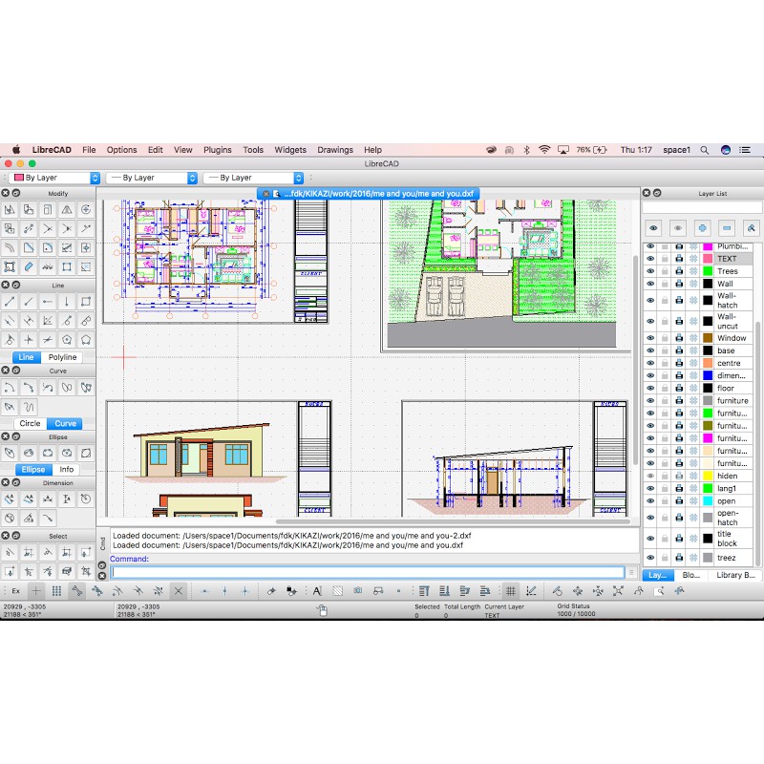Open the Drawings menu
The image size is (764, 764).
(x=335, y=150)
